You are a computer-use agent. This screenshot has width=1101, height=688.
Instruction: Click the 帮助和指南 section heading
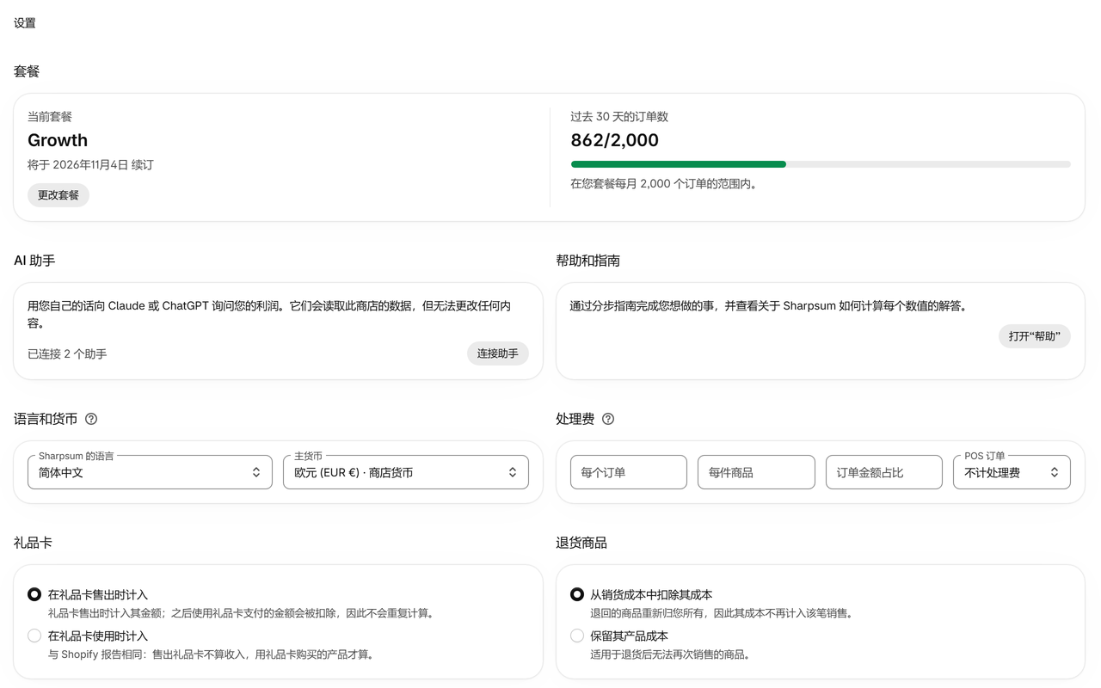pos(588,261)
